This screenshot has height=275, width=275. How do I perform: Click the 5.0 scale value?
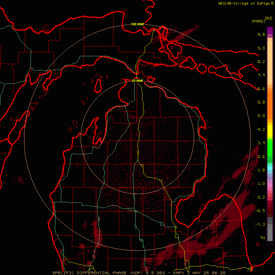[261, 116]
